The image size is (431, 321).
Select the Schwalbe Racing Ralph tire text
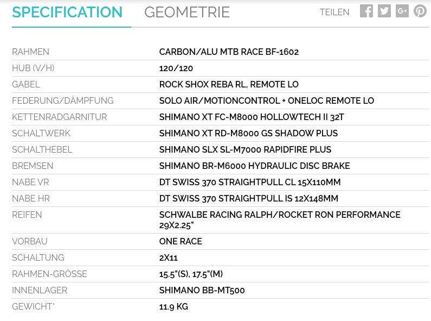[279, 215]
